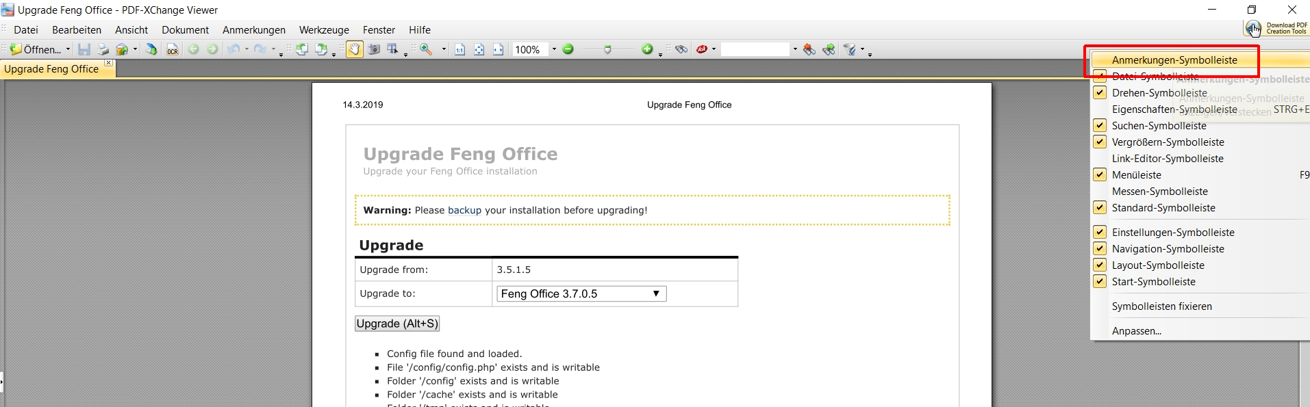
Task: Click the 100% zoom level field
Action: 531,49
